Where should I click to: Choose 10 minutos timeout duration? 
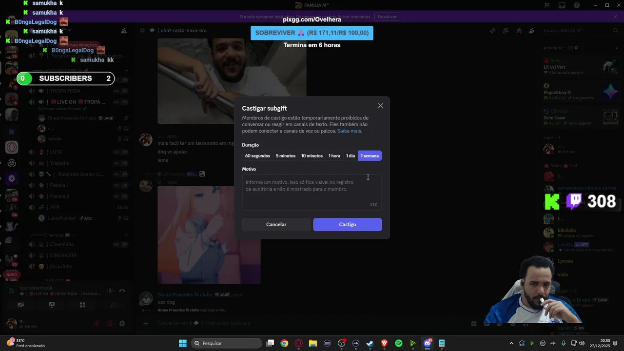(312, 156)
